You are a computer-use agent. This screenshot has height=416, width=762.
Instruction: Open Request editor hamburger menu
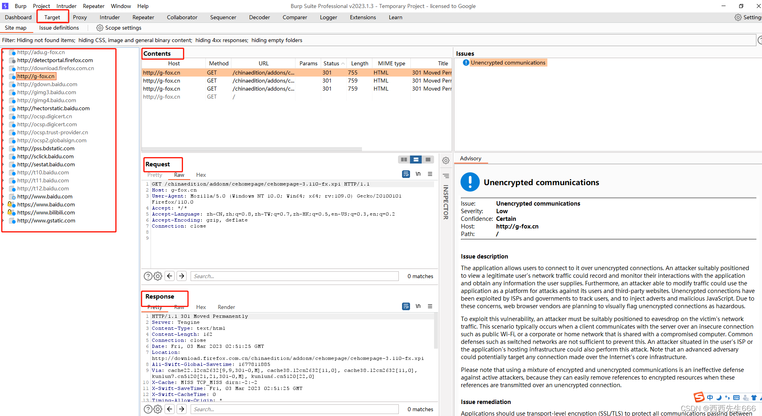430,174
